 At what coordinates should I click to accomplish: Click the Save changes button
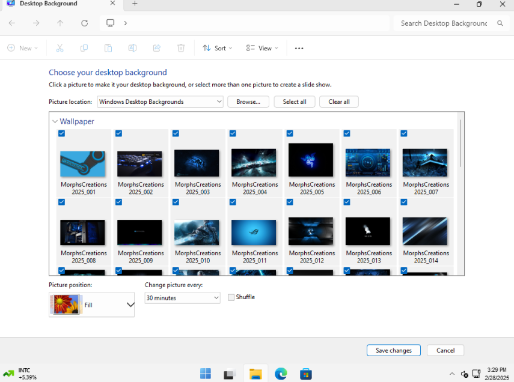point(393,350)
